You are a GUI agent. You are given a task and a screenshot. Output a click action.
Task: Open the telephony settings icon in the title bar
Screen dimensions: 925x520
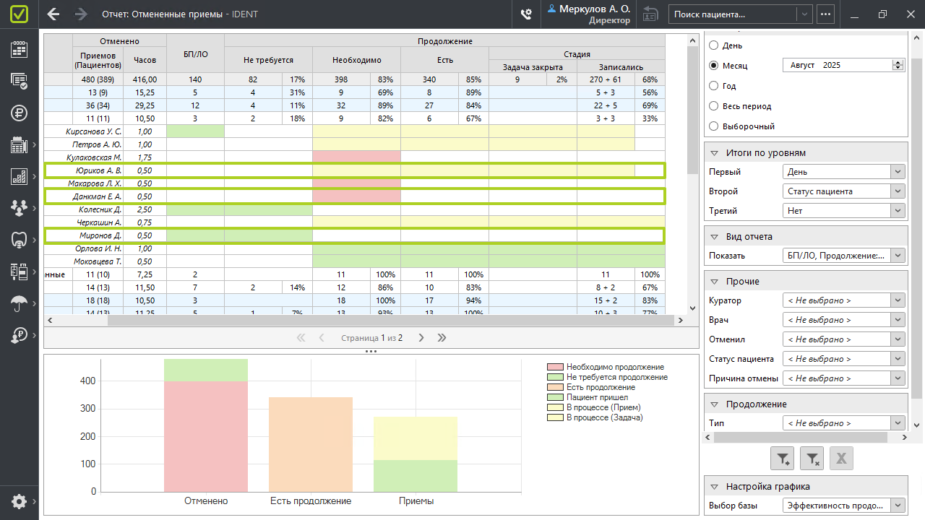(x=526, y=14)
